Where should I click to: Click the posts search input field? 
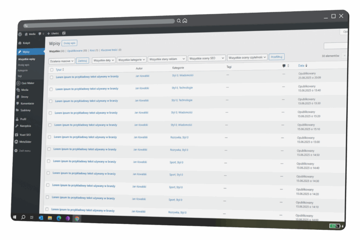tap(335, 46)
